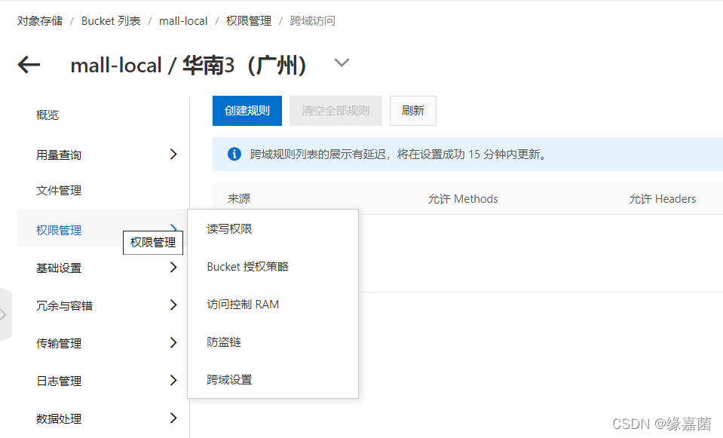Click the 来源 column header
723x438 pixels.
pos(239,199)
